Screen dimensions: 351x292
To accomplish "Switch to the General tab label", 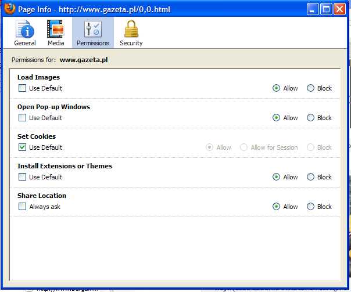I will [25, 43].
